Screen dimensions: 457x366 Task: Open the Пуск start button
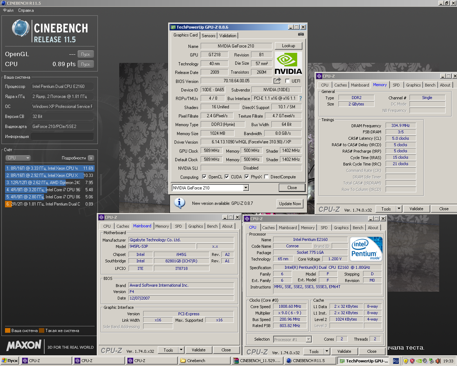(10, 361)
